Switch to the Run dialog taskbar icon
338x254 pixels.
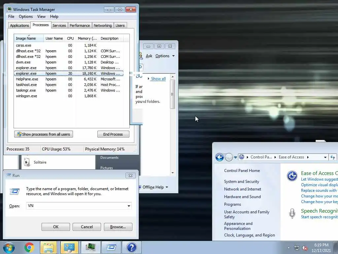click(x=111, y=247)
